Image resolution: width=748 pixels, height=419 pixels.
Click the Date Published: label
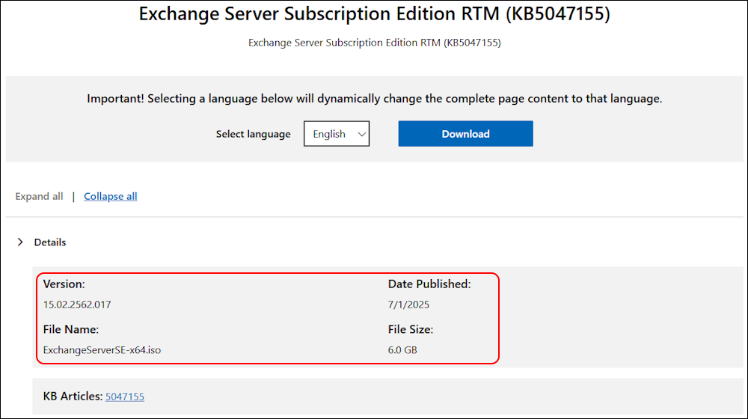coord(429,284)
